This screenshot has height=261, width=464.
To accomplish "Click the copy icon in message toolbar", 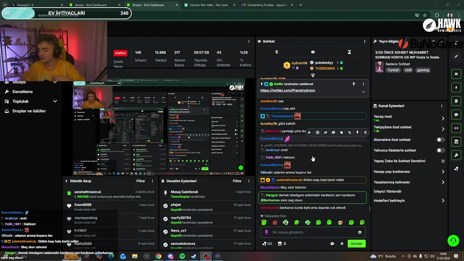I will (x=341, y=133).
